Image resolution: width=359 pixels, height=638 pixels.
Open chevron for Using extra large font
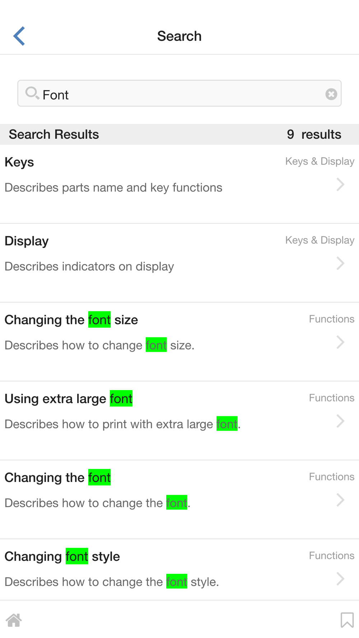coord(340,421)
